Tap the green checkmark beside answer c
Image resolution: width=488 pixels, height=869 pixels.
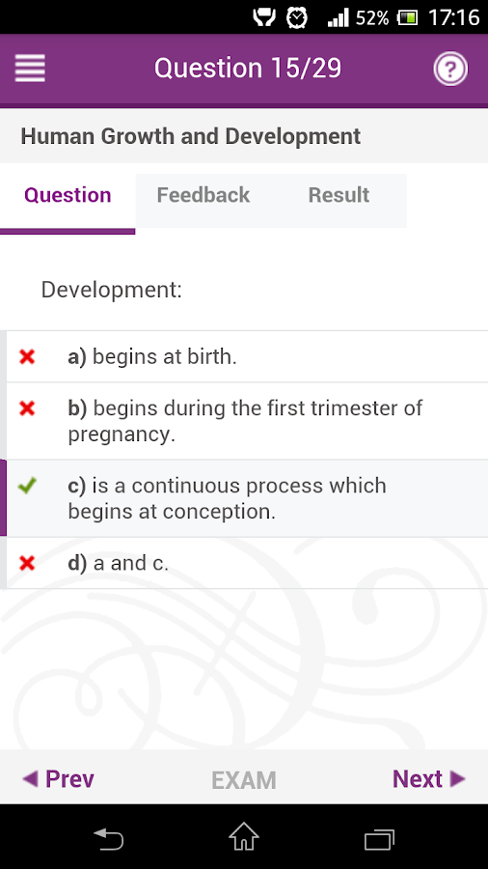27,486
